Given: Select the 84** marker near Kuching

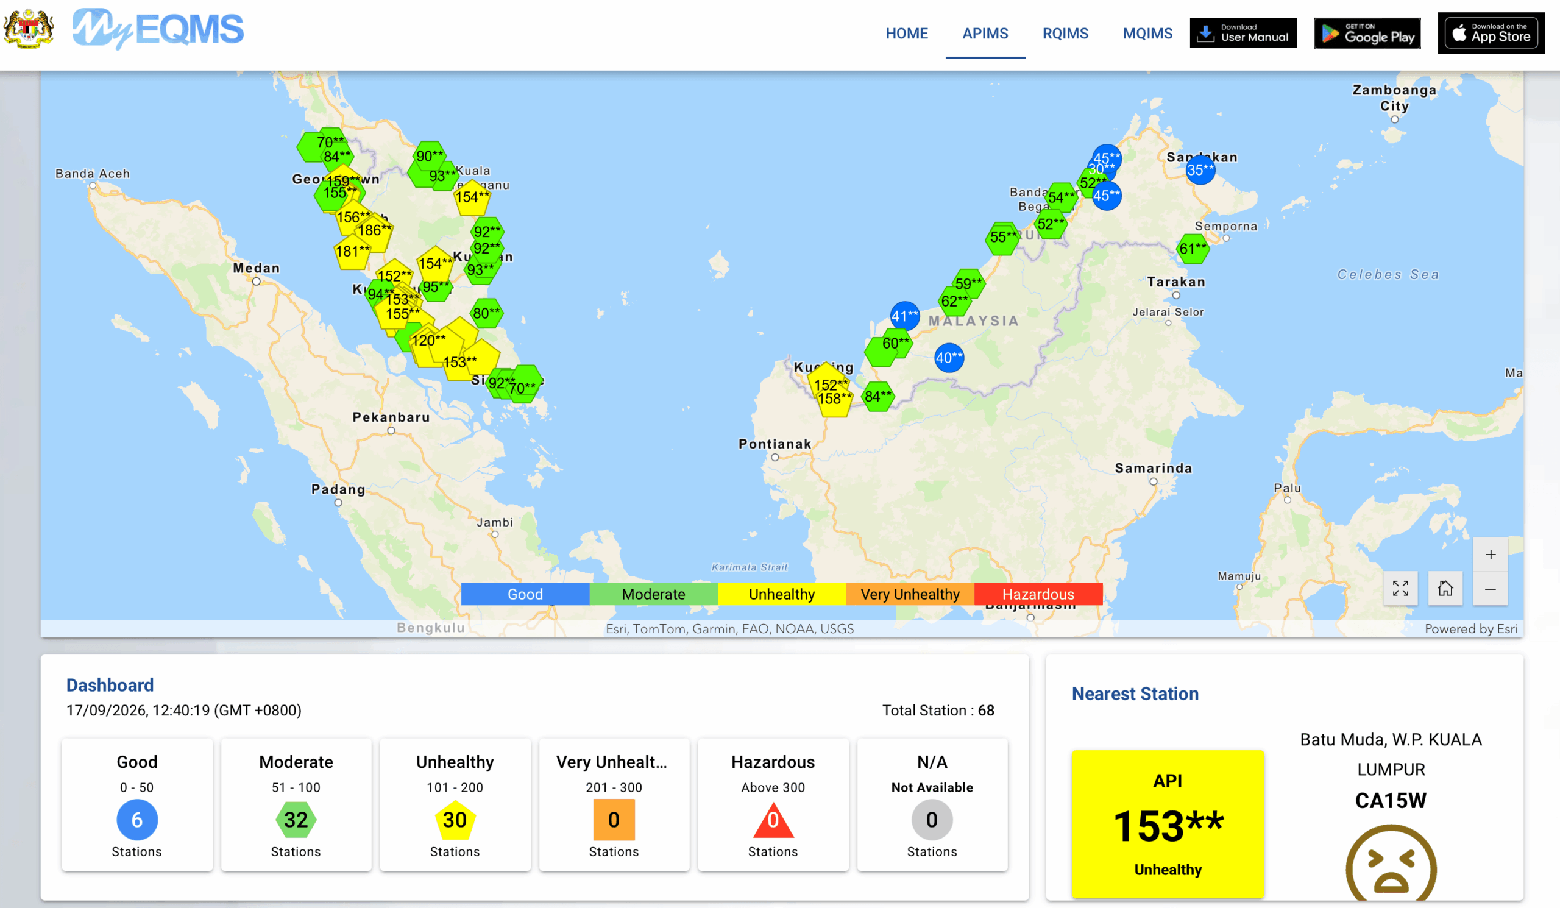Looking at the screenshot, I should [878, 396].
